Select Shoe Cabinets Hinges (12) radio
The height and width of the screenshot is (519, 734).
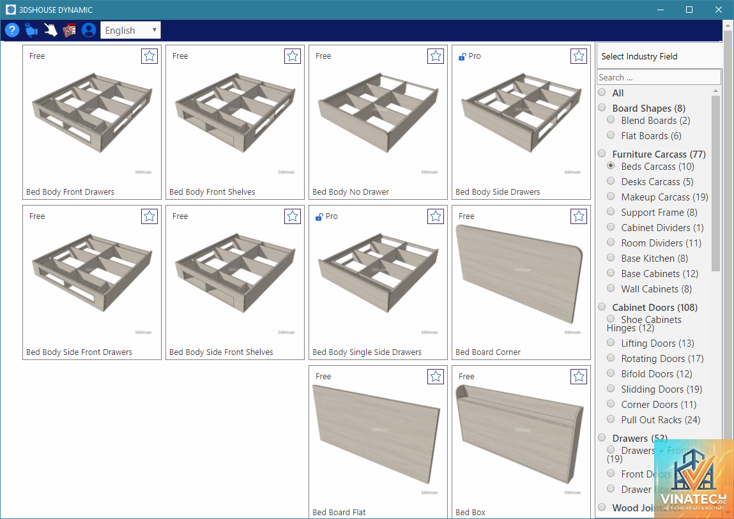click(x=611, y=319)
